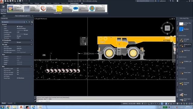Click the Sign In user icon

[158, 1]
